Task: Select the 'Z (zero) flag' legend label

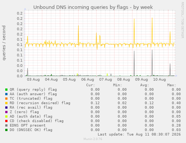Action: click(x=24, y=112)
